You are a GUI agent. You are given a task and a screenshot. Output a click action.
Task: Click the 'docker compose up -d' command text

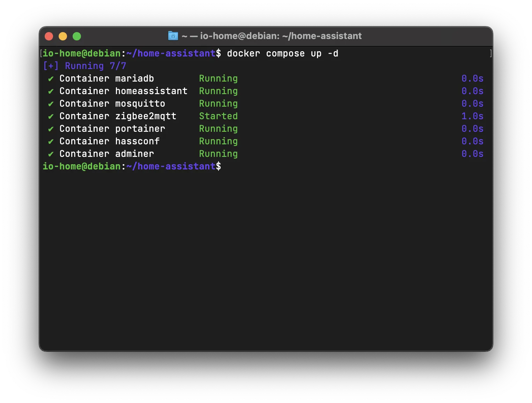pyautogui.click(x=282, y=54)
